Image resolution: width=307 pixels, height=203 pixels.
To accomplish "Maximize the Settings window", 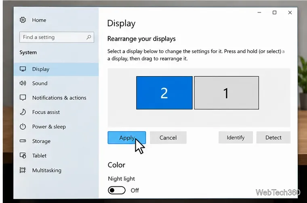I will point(275,12).
